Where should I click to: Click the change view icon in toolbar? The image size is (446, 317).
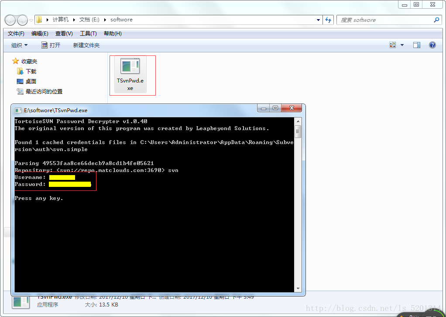(392, 45)
